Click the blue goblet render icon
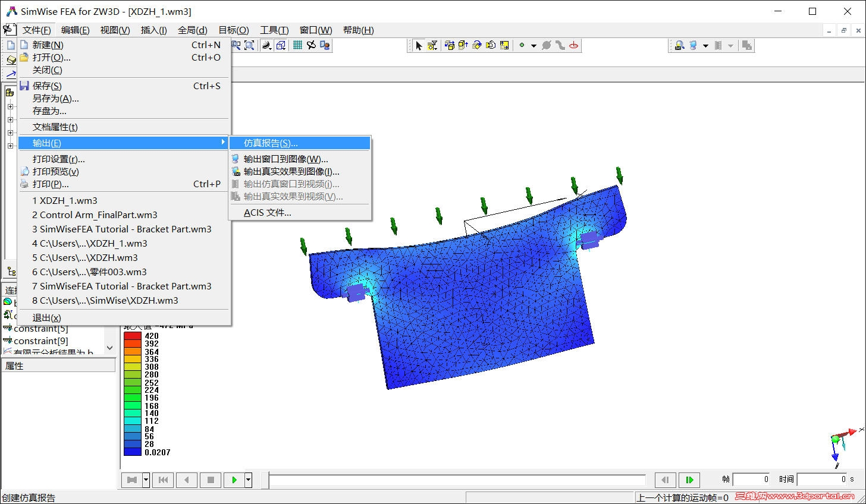866x504 pixels. [x=693, y=45]
